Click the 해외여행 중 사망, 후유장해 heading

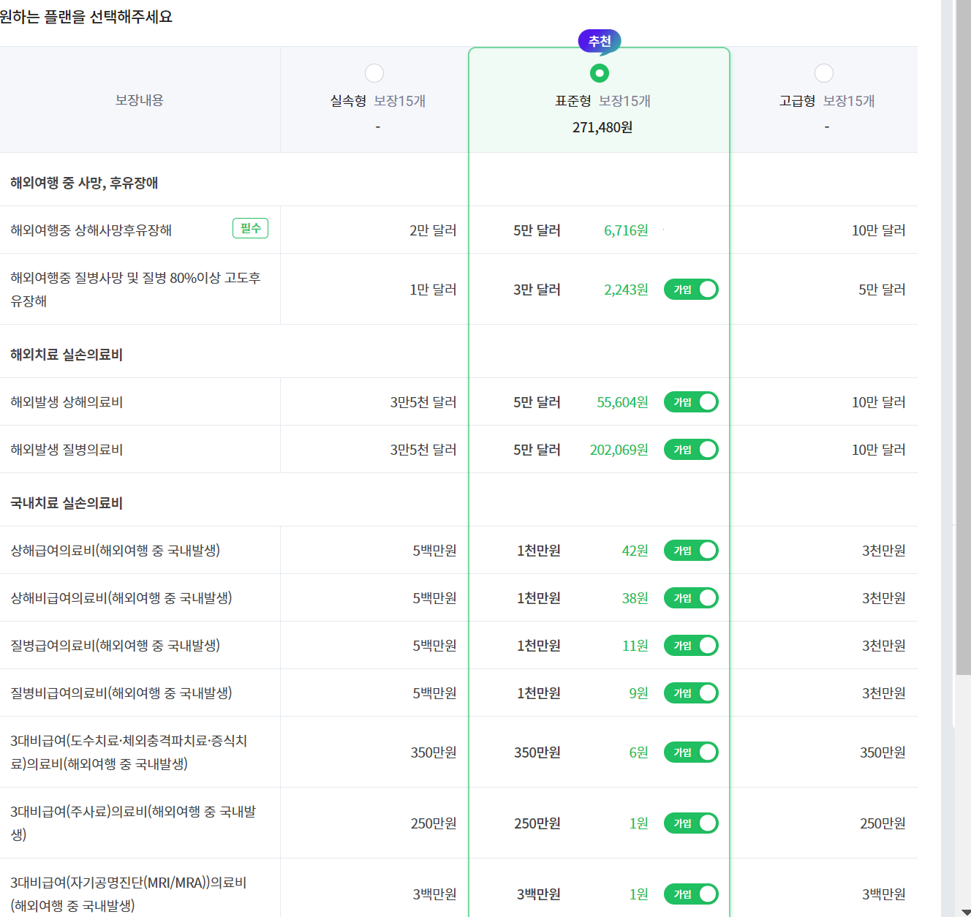[84, 183]
